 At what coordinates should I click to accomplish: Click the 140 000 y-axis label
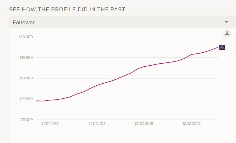tap(25, 37)
